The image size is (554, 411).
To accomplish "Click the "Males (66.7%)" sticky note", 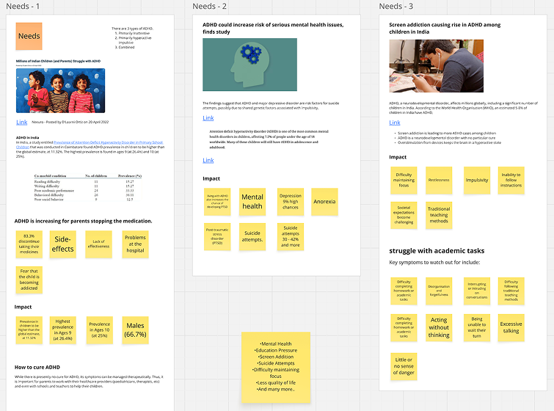I will [135, 330].
